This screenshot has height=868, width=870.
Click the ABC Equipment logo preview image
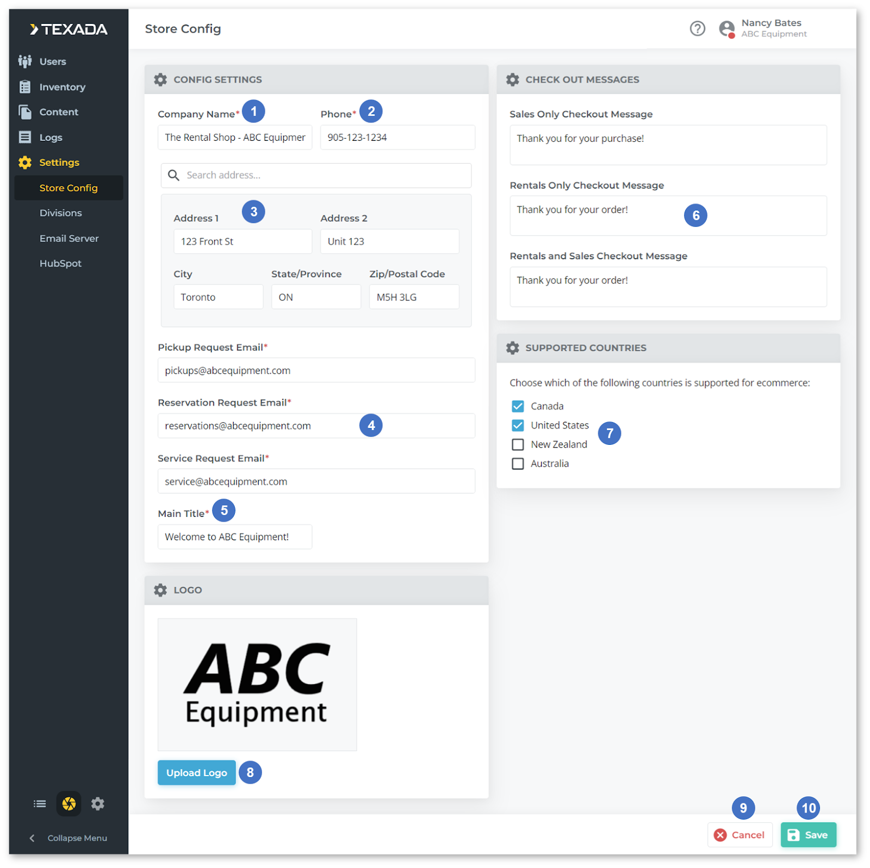(257, 685)
